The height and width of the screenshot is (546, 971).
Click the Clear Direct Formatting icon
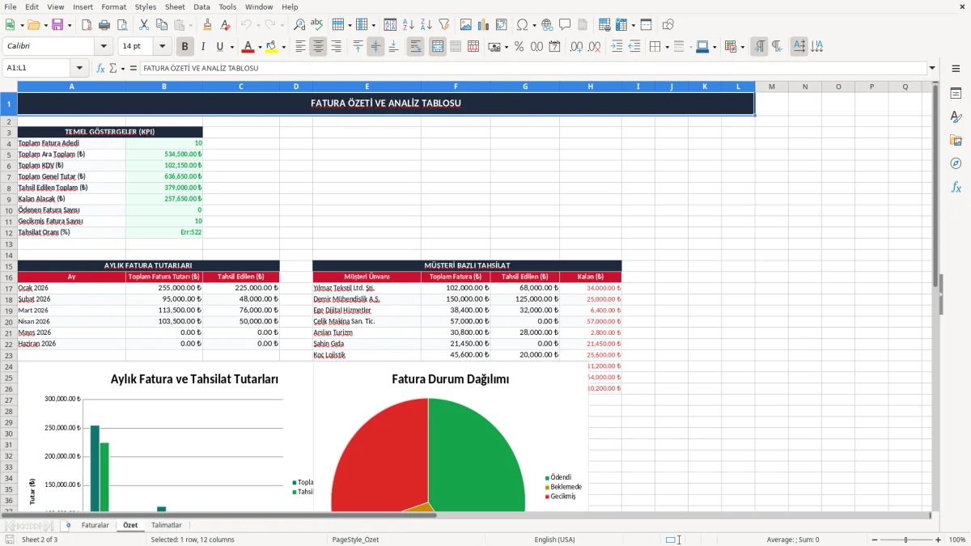coord(224,25)
